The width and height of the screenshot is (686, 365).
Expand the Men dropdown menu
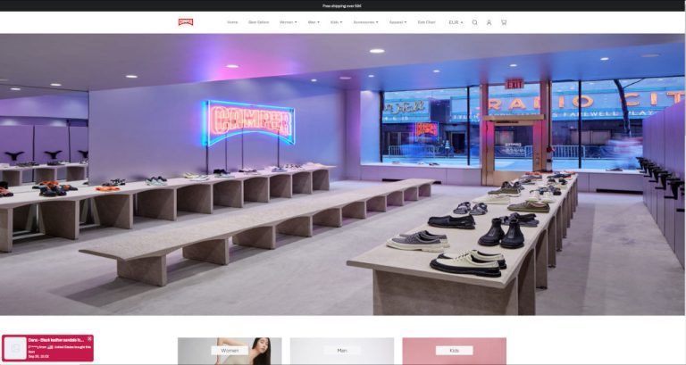[314, 22]
